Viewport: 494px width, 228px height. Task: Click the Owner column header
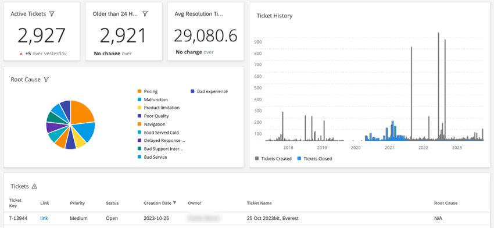(194, 203)
